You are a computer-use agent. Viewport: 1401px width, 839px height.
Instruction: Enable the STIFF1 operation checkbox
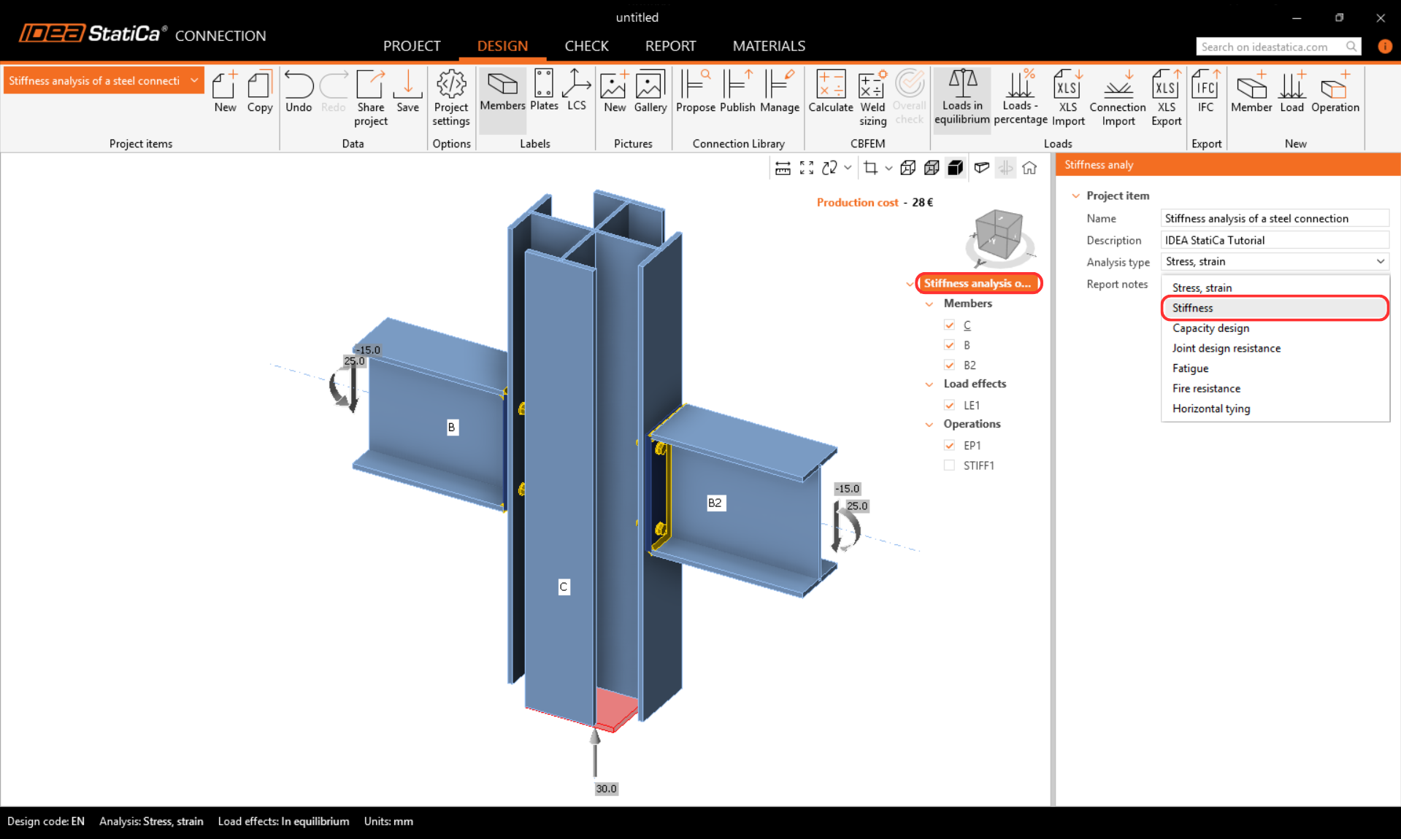[x=949, y=465]
